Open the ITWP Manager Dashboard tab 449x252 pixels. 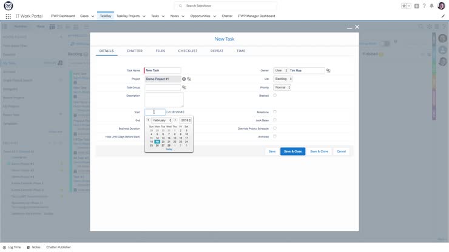[x=256, y=16]
